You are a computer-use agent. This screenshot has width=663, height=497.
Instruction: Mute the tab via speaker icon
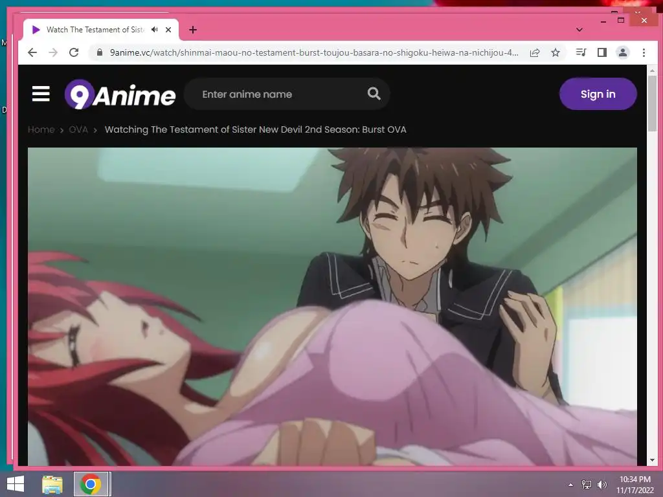click(x=155, y=30)
